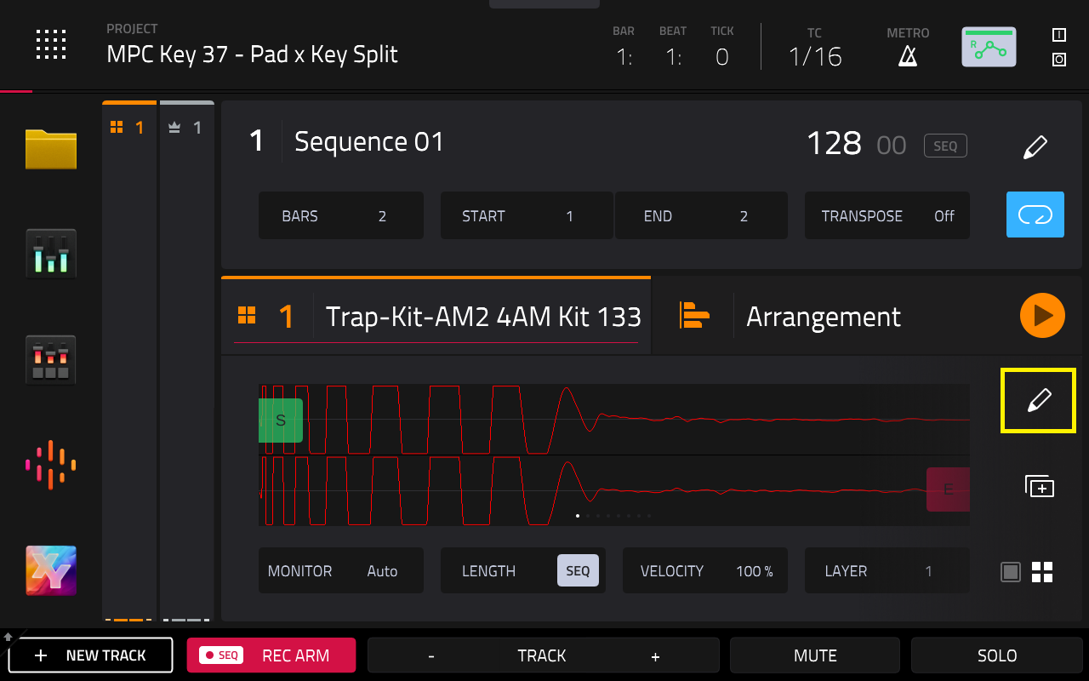Switch to the Arrangement tab

[823, 317]
